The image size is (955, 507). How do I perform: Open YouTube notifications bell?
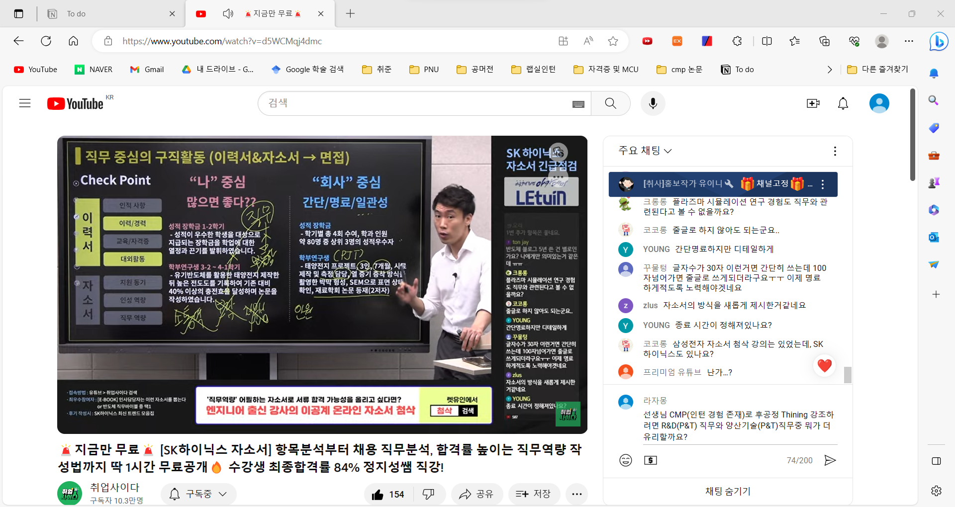(843, 103)
